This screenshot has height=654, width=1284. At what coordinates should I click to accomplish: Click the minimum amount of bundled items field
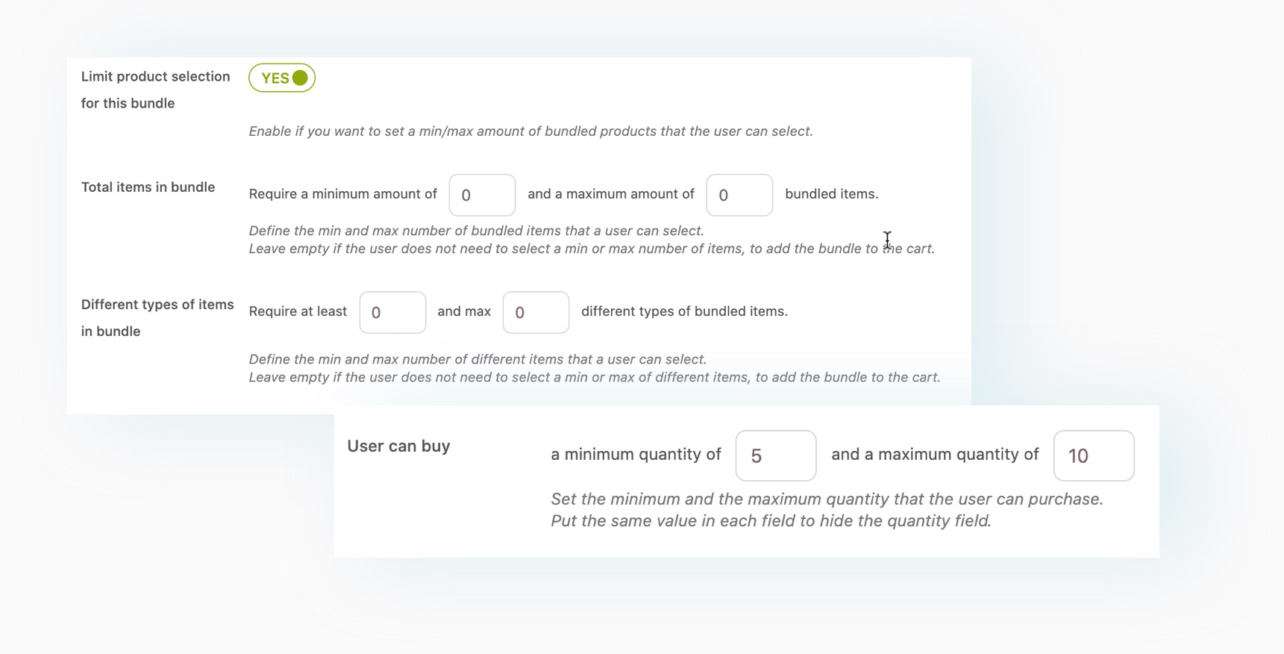(482, 195)
